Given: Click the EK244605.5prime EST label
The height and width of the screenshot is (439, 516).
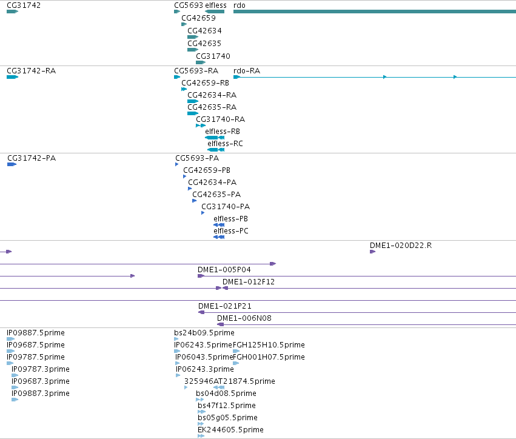Looking at the screenshot, I should coord(230,431).
